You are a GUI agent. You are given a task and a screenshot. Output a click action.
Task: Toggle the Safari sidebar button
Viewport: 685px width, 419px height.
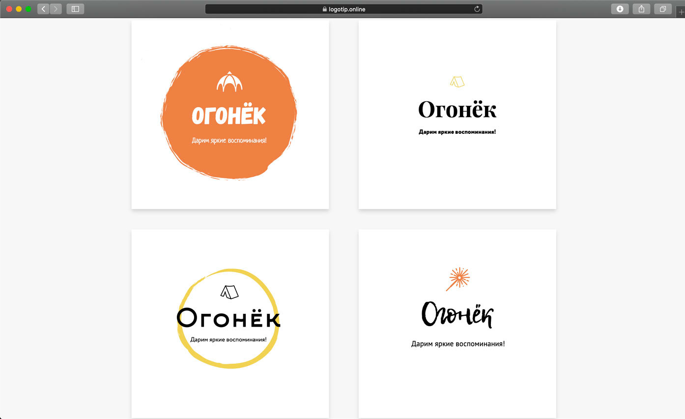[x=75, y=9]
